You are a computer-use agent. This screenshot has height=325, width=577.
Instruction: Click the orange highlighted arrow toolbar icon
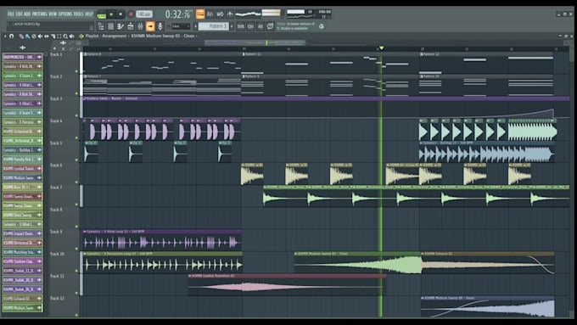[x=150, y=26]
